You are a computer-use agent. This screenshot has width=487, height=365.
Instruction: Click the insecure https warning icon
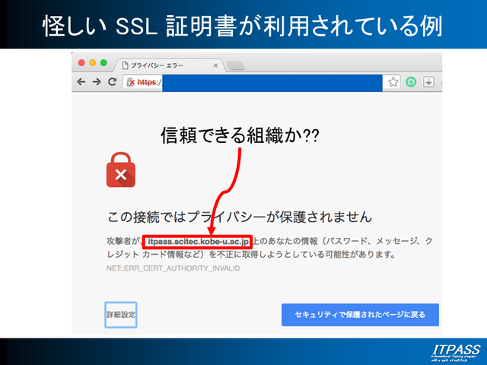click(x=131, y=81)
